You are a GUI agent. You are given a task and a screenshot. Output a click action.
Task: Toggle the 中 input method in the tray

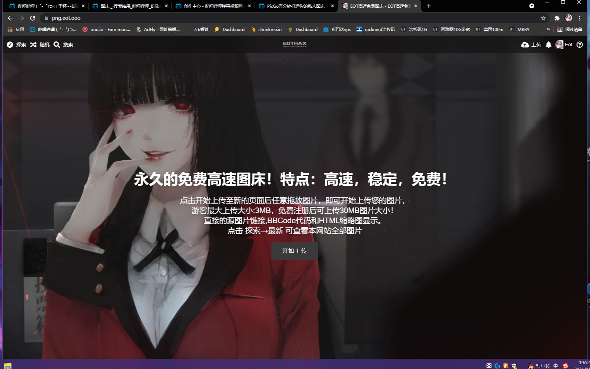click(556, 366)
